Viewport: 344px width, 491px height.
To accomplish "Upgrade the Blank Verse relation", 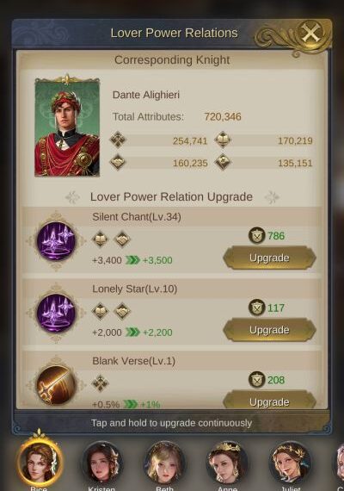I will click(269, 400).
